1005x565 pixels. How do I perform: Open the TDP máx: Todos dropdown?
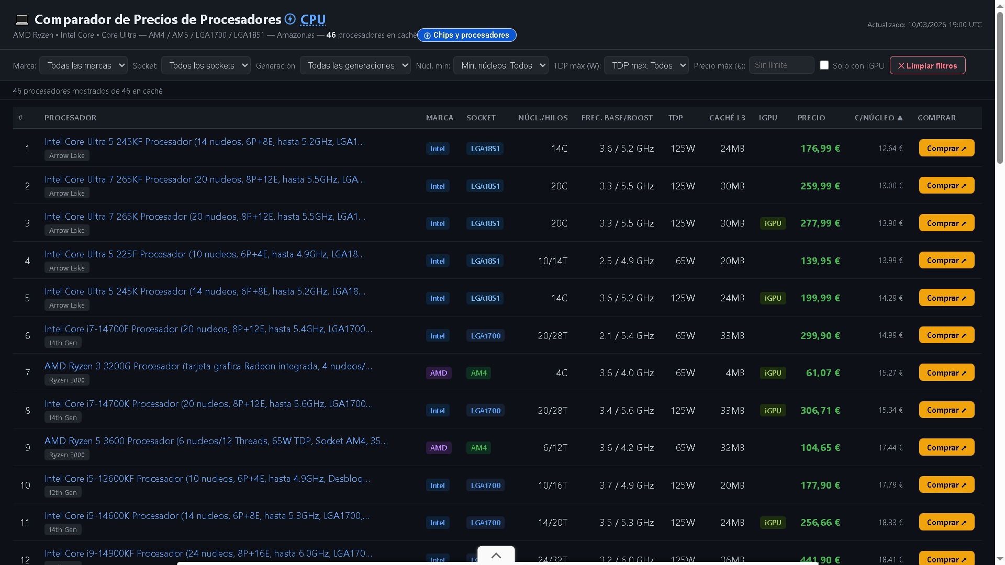pos(646,65)
